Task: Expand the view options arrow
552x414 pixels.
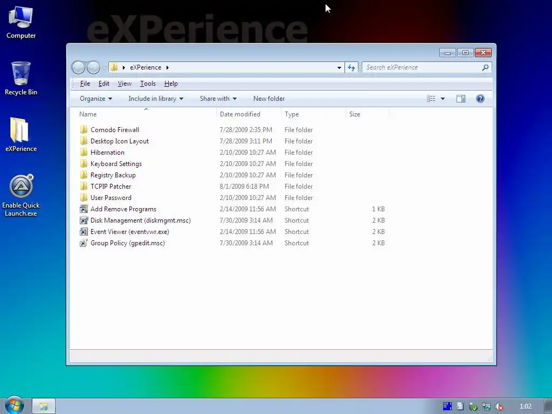Action: pos(443,99)
